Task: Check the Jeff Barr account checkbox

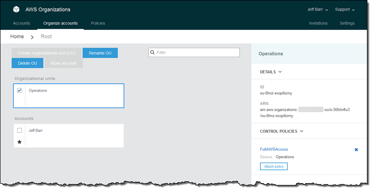Action: pyautogui.click(x=19, y=130)
